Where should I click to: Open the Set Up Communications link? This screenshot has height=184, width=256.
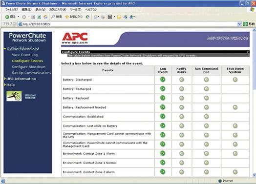point(31,73)
